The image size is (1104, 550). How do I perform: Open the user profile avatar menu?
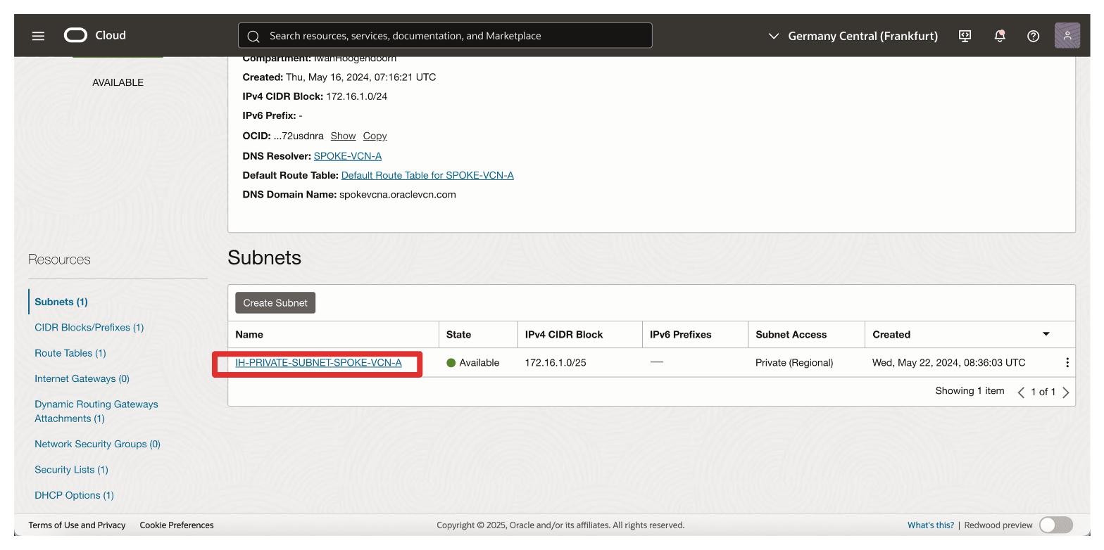1067,35
